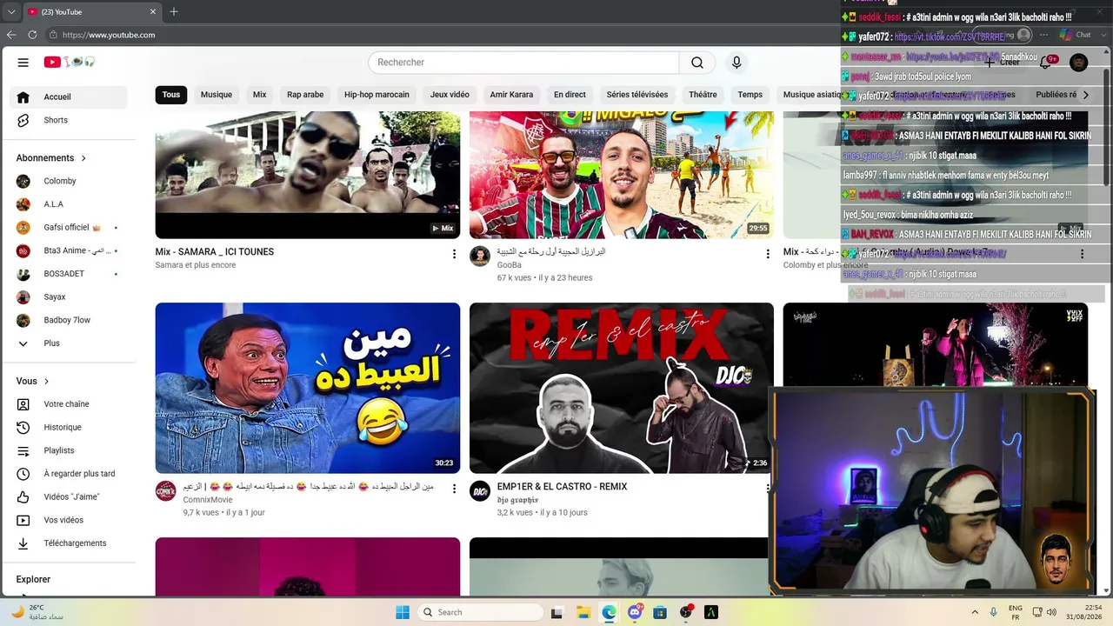Select the Jeux vidéo filter chip
Image resolution: width=1113 pixels, height=626 pixels.
[x=450, y=95]
